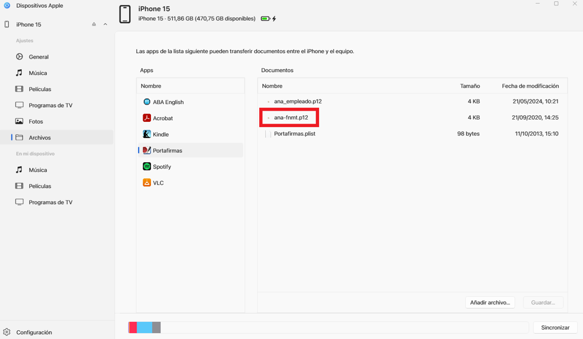Click the Portafirmas.plist file icon
The image size is (583, 339).
[268, 134]
